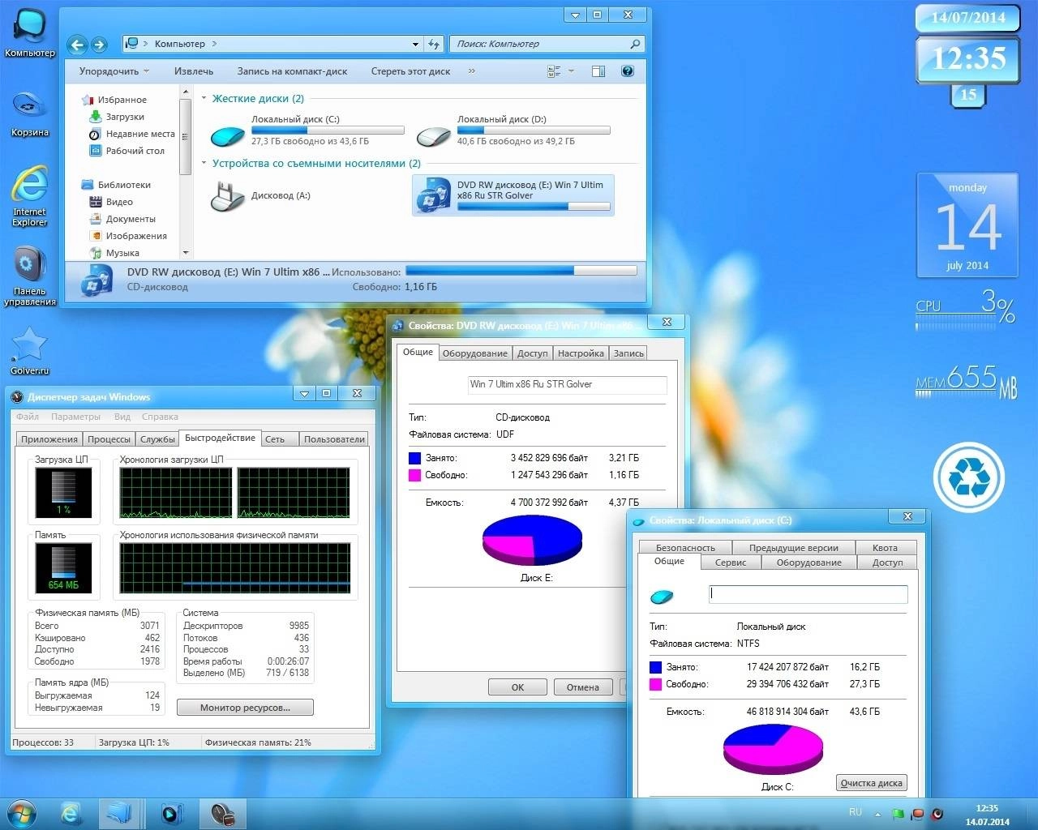Click the refresh button beside address bar

click(434, 44)
